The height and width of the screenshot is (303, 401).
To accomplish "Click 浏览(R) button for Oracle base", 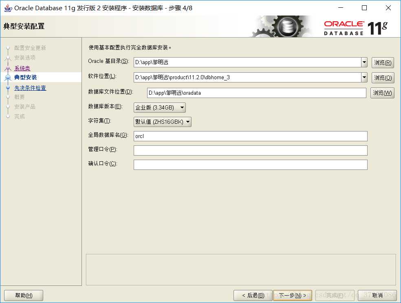I will pyautogui.click(x=383, y=62).
